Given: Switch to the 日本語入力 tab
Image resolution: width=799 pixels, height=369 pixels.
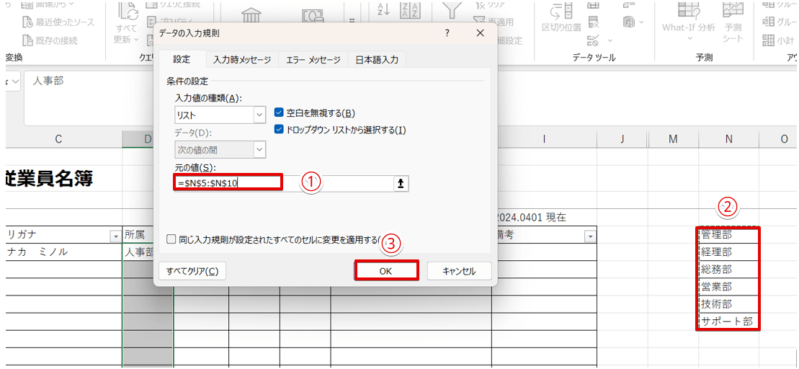Looking at the screenshot, I should click(377, 60).
